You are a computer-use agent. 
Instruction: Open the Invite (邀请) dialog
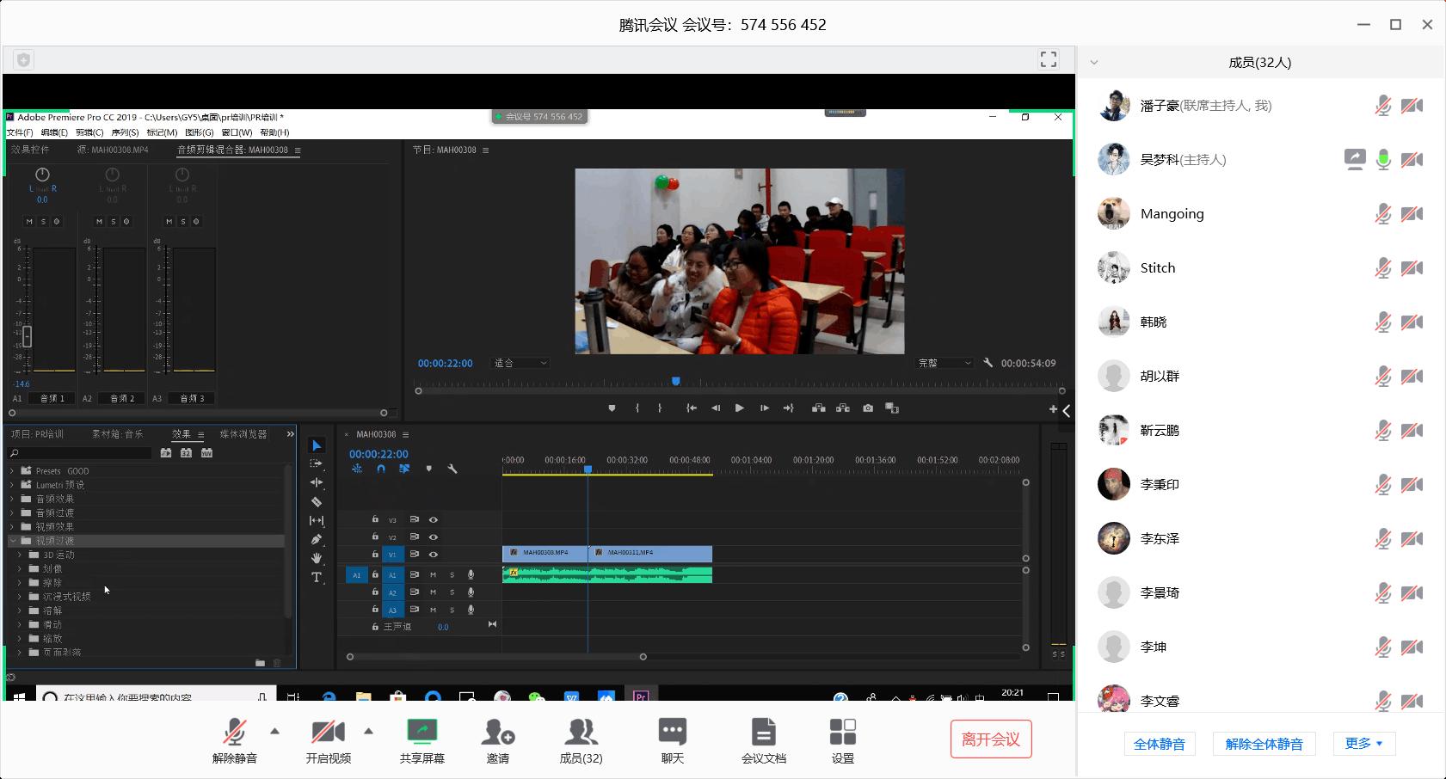[497, 733]
